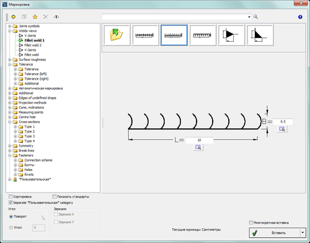
Task: Select the Угол radio button
Action: tap(11, 227)
